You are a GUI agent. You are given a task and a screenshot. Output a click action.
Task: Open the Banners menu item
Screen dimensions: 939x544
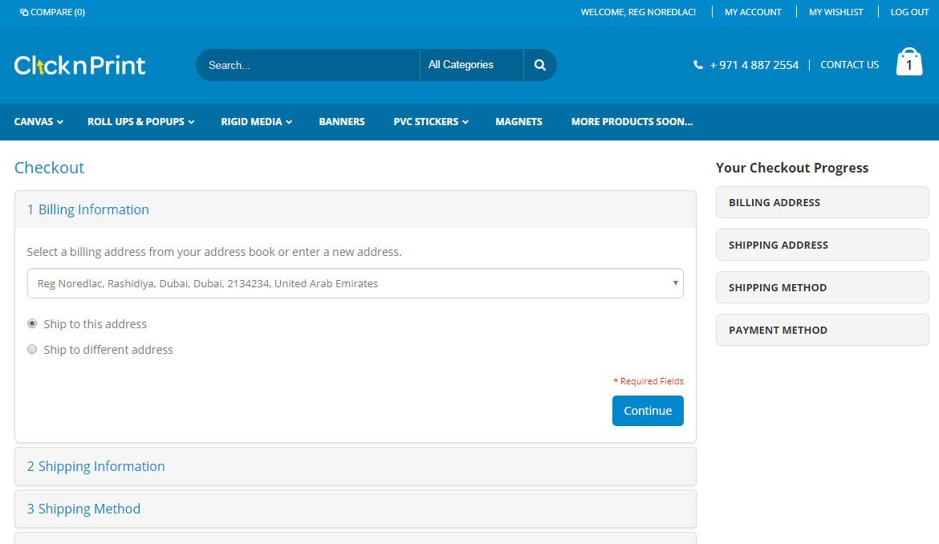[x=342, y=122]
